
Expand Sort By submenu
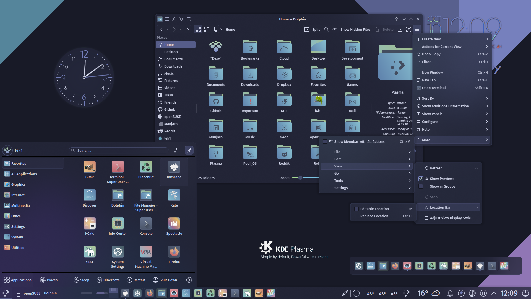[452, 98]
